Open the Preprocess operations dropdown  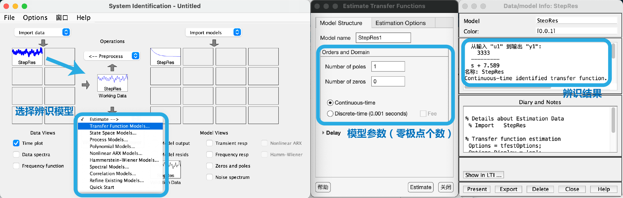(x=112, y=56)
